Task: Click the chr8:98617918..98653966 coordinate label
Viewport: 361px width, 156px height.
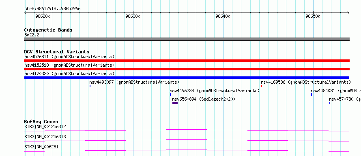Action: point(52,9)
